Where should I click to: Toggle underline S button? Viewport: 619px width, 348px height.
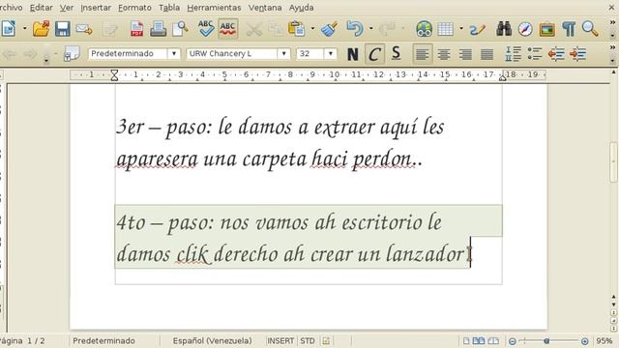(x=396, y=53)
